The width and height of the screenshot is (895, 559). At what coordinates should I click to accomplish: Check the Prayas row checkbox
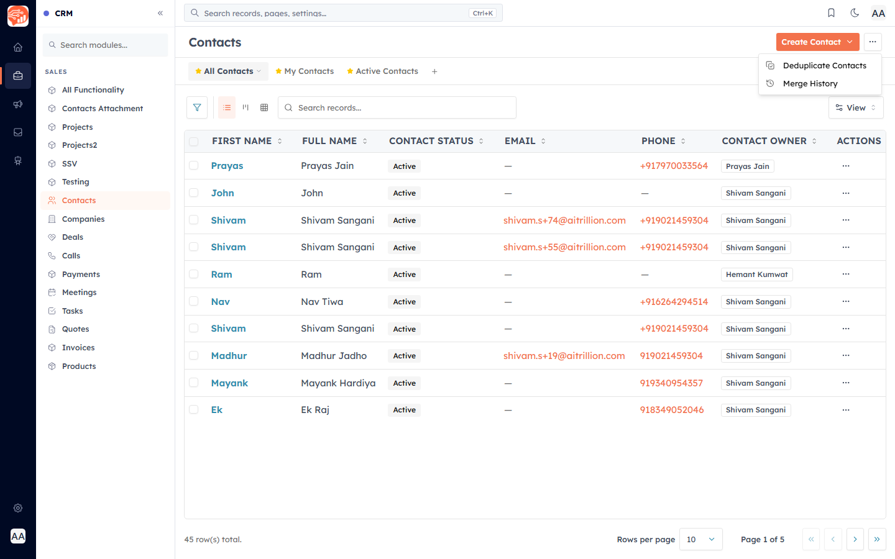tap(194, 166)
